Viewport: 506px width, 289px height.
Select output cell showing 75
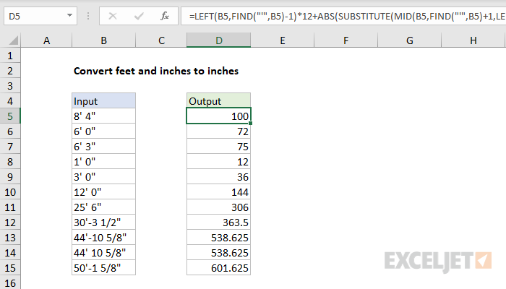pyautogui.click(x=218, y=147)
